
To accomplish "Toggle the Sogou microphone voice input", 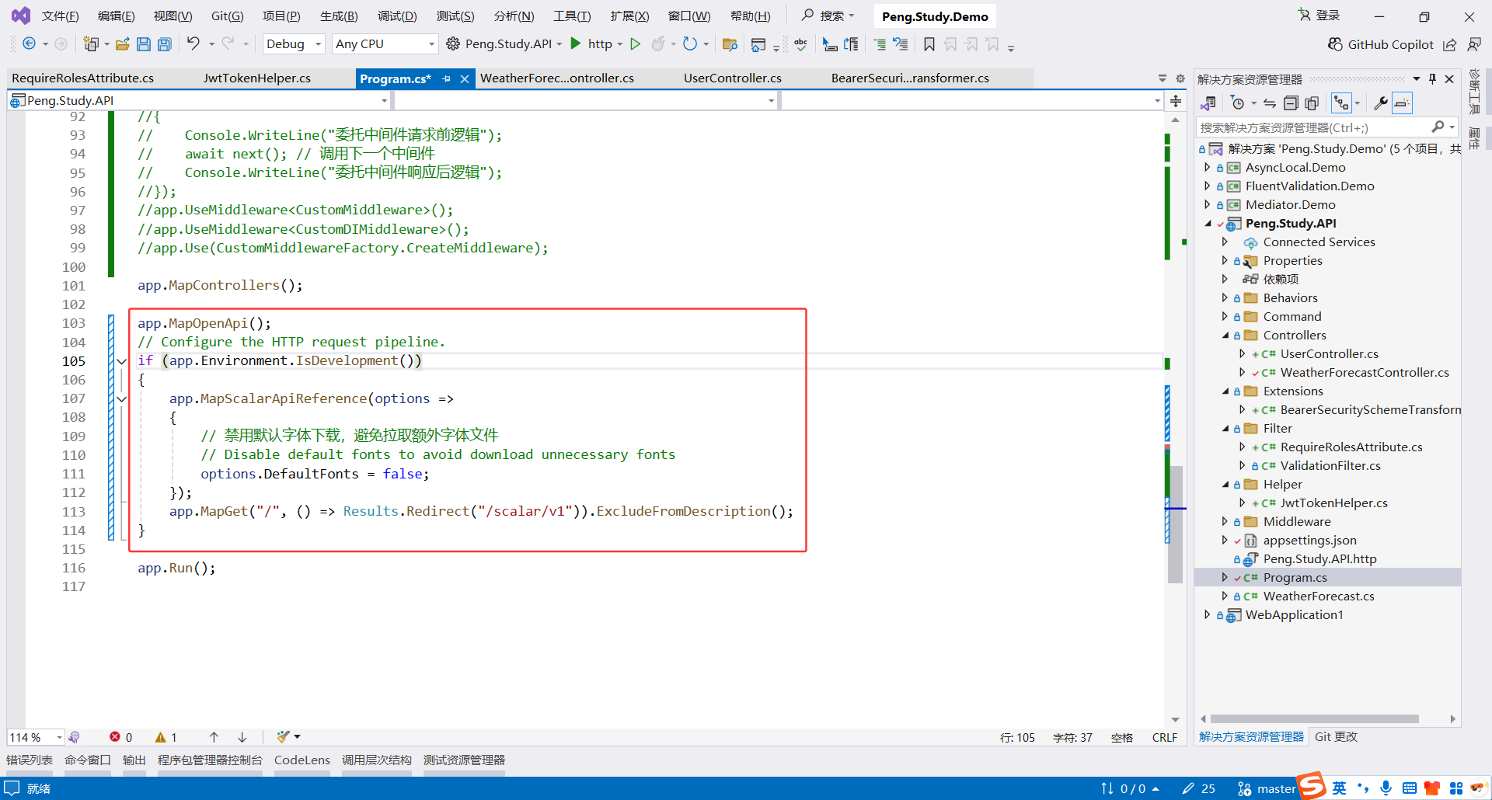I will coord(1386,788).
